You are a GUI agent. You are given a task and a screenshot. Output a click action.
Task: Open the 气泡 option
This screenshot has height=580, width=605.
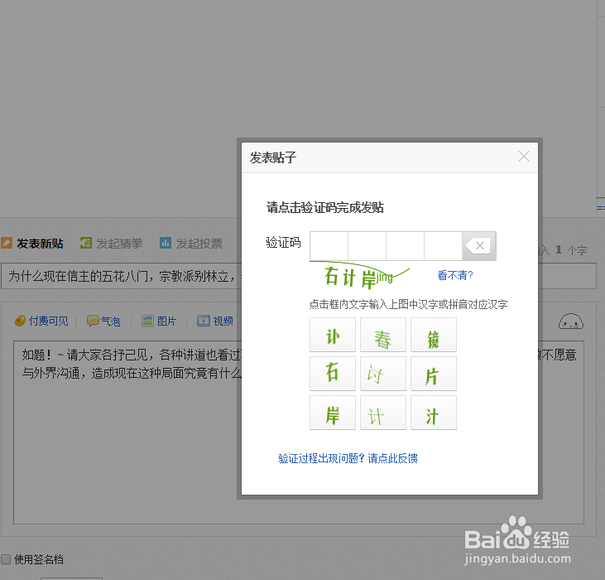click(110, 321)
